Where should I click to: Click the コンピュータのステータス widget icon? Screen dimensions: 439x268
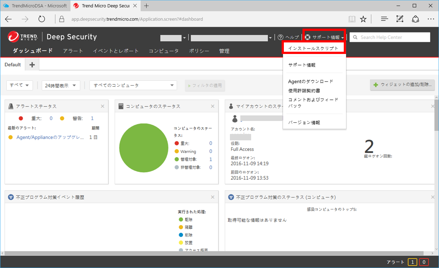pos(121,106)
